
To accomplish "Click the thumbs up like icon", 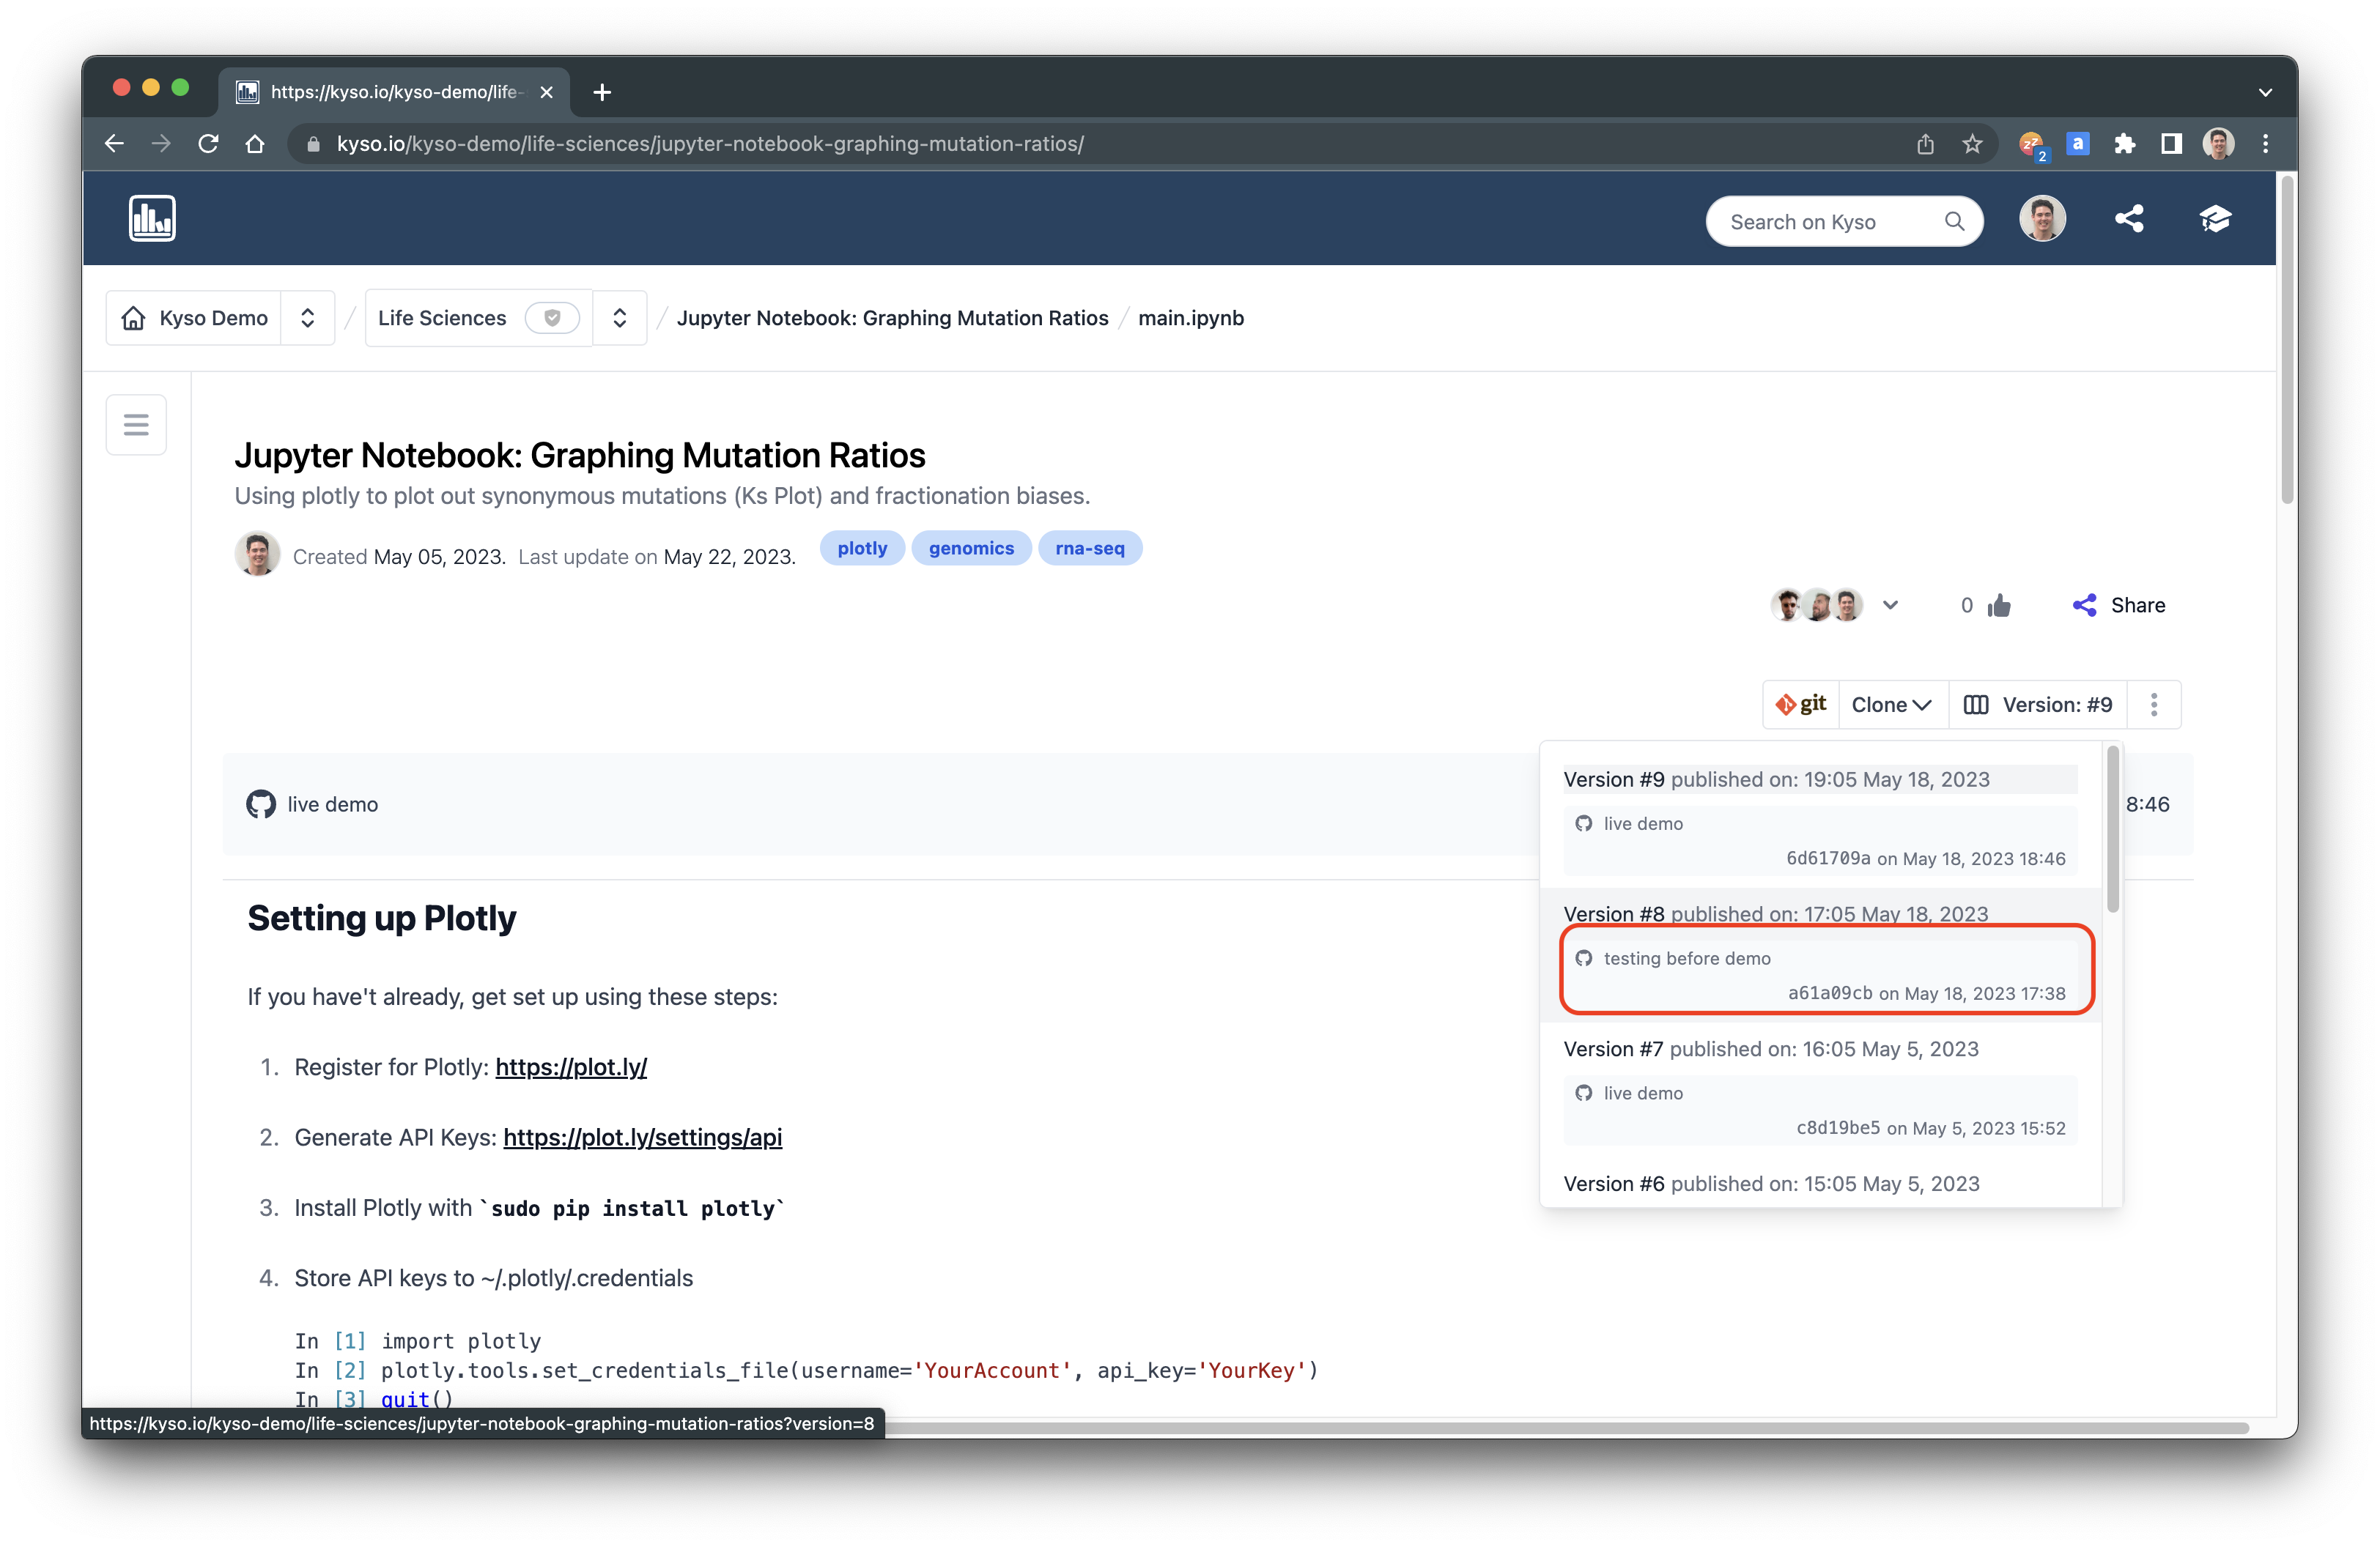I will pyautogui.click(x=1999, y=606).
